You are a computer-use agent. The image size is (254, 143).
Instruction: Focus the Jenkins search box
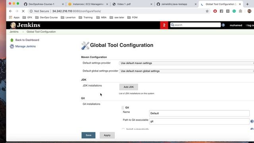coord(195,25)
